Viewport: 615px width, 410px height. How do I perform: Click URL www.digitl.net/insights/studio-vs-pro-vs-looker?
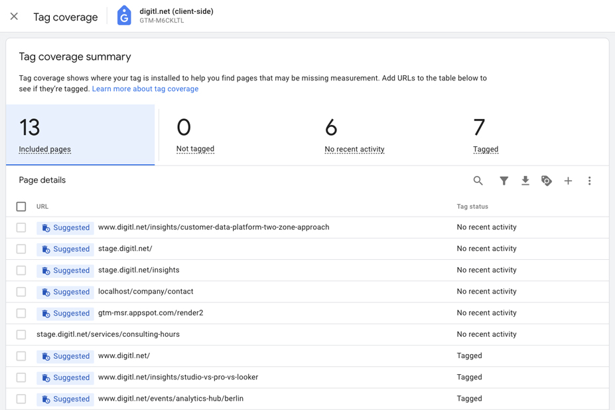coord(178,377)
